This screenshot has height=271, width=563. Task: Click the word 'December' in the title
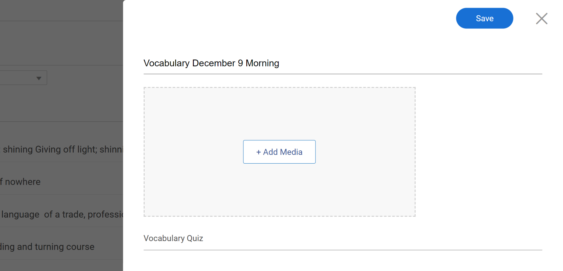coord(214,63)
